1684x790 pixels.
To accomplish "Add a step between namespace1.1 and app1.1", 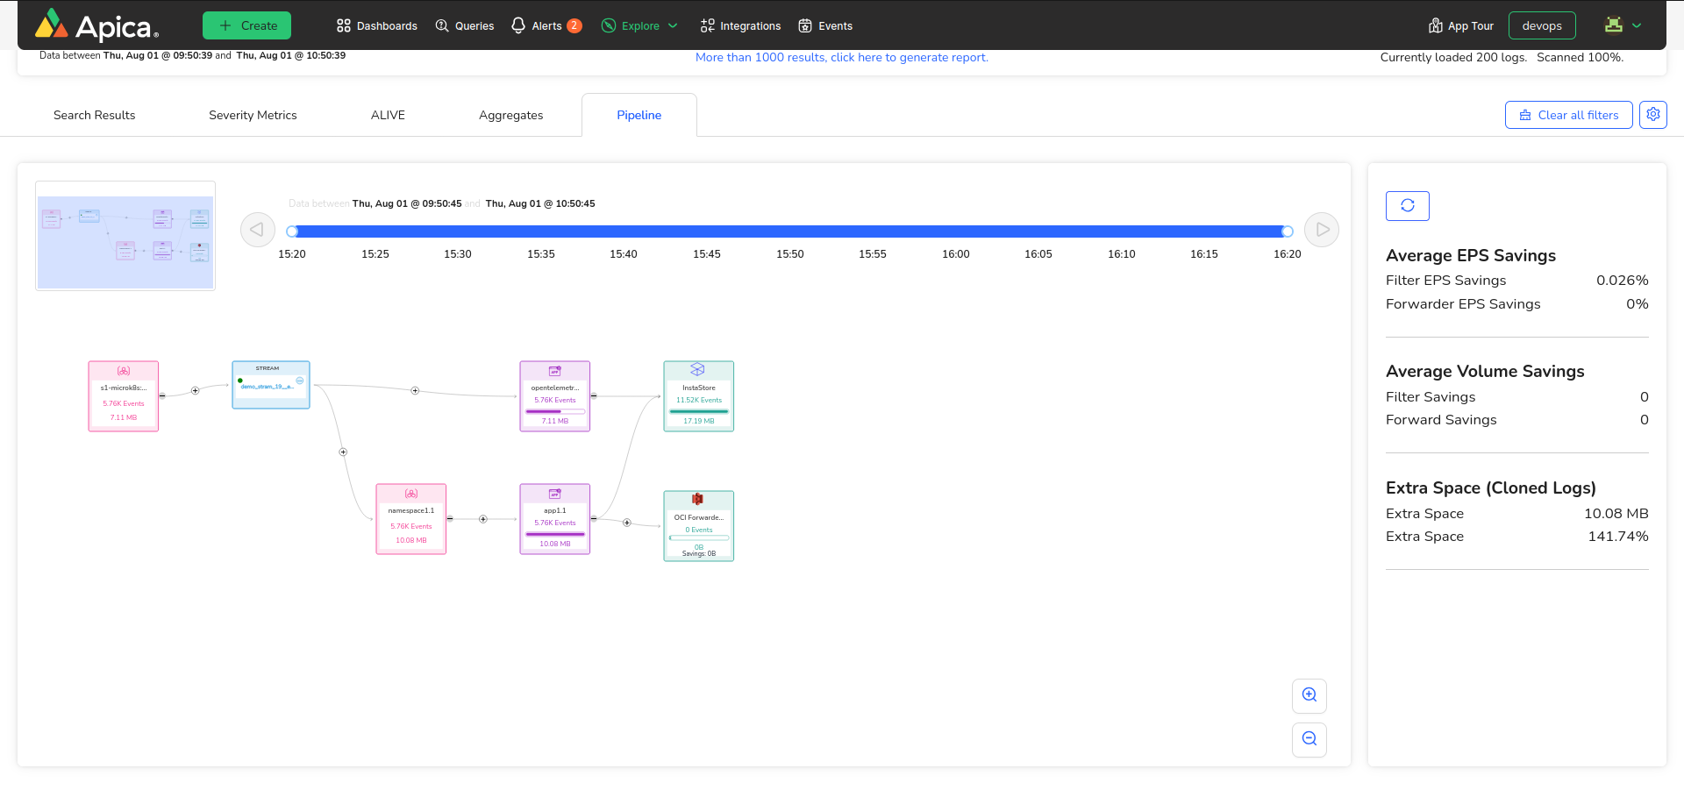I will pos(482,519).
